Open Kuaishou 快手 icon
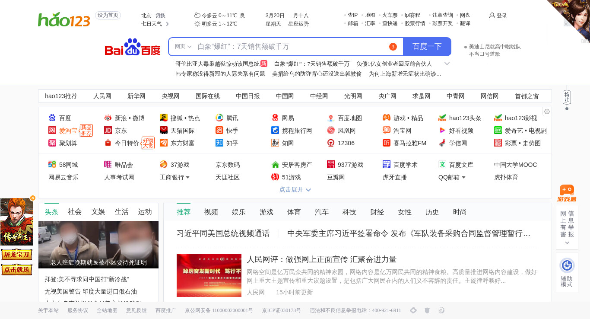This screenshot has width=590, height=319. pos(219,131)
